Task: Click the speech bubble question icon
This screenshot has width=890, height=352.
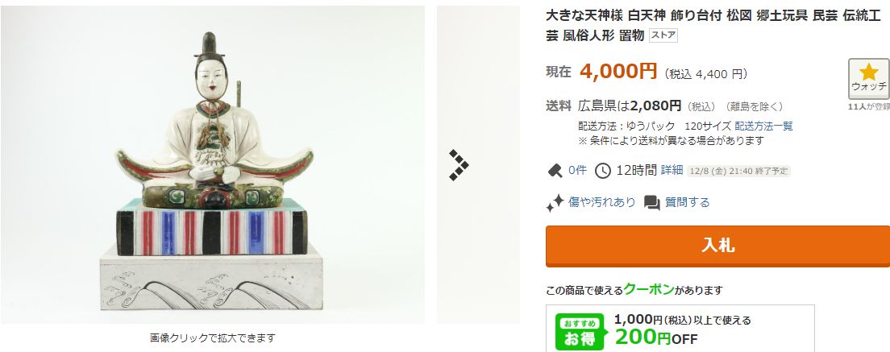Action: click(652, 203)
